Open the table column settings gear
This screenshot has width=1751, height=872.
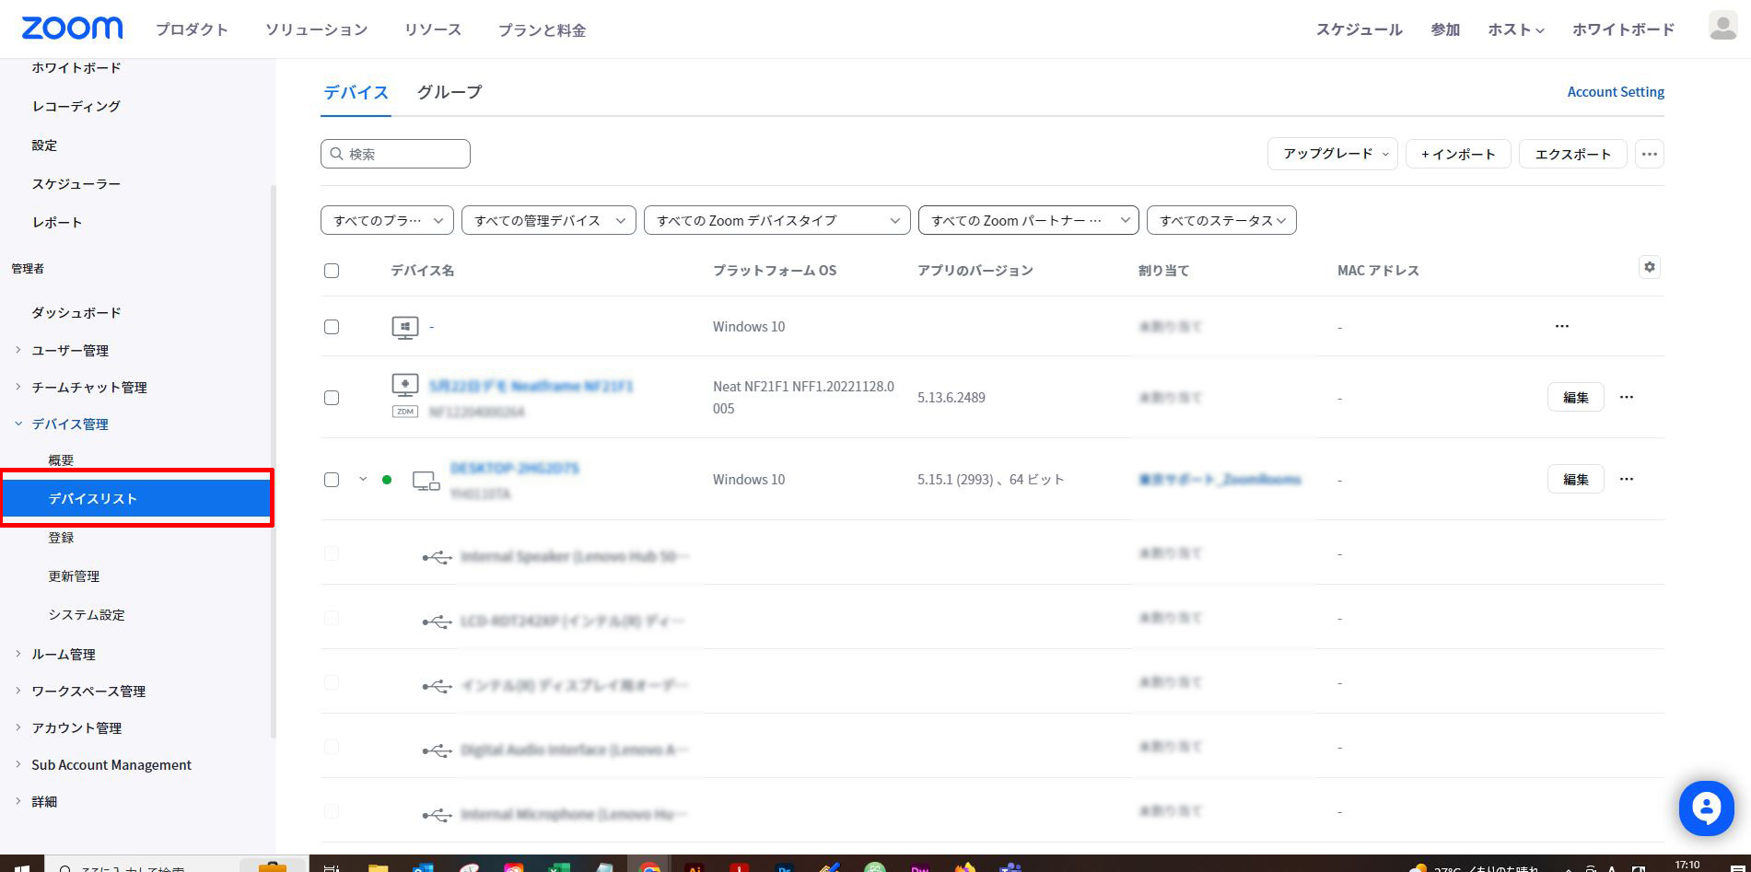(1649, 267)
